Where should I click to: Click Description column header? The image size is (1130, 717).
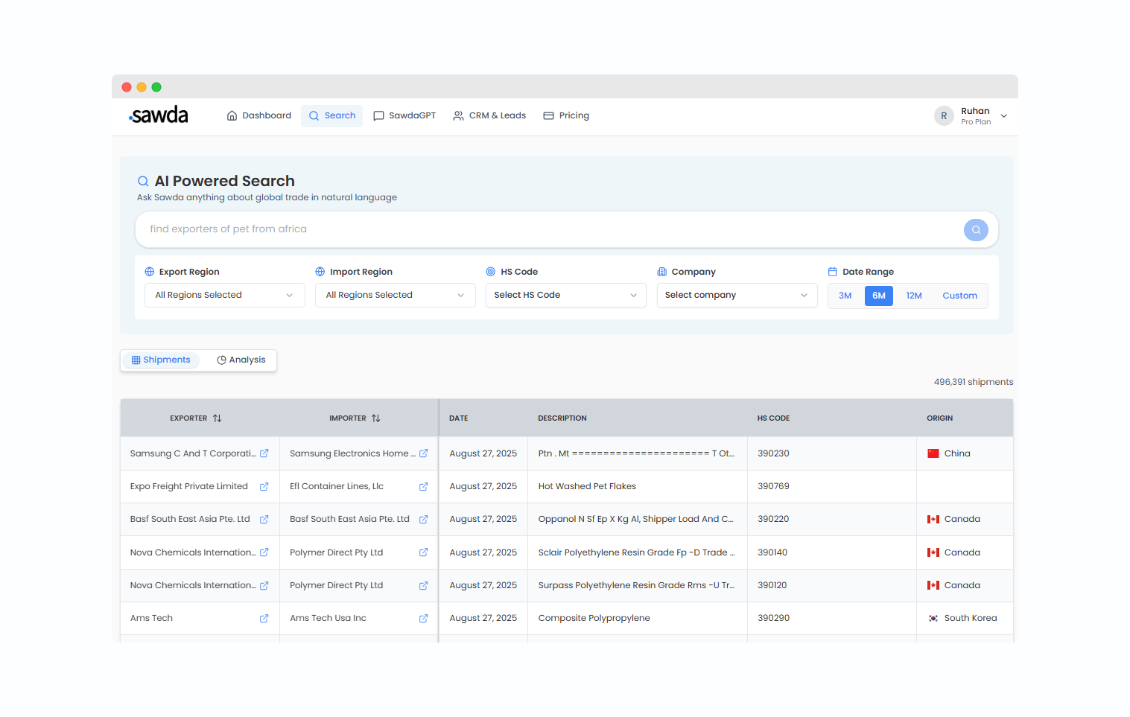[x=562, y=418]
